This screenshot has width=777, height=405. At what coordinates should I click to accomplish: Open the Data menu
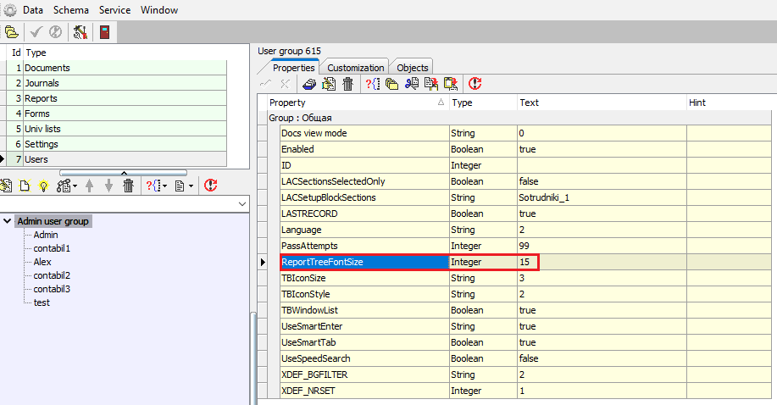[33, 10]
